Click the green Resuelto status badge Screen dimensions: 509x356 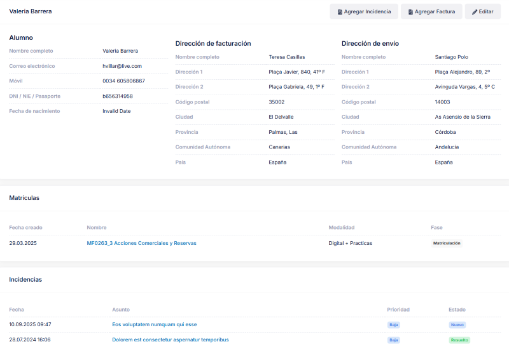pyautogui.click(x=459, y=340)
